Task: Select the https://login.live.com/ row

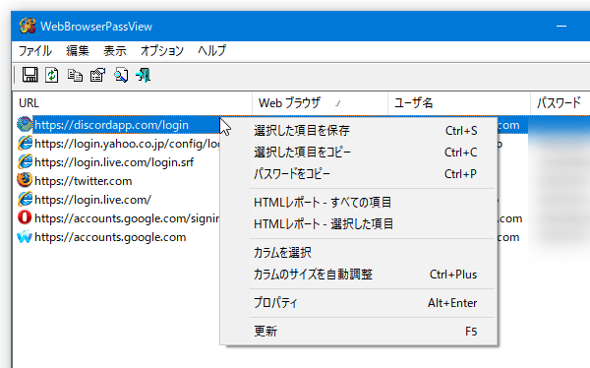Action: (92, 200)
